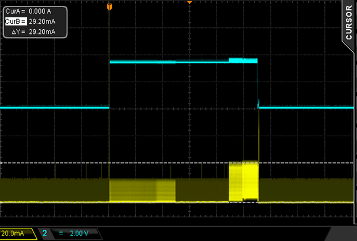Select the channel 2 number badge
Viewport: 357px width, 241px height.
(x=45, y=233)
